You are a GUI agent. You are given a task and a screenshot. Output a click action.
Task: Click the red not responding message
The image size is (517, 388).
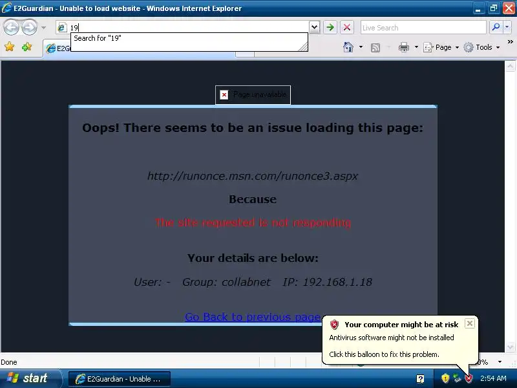pos(253,222)
